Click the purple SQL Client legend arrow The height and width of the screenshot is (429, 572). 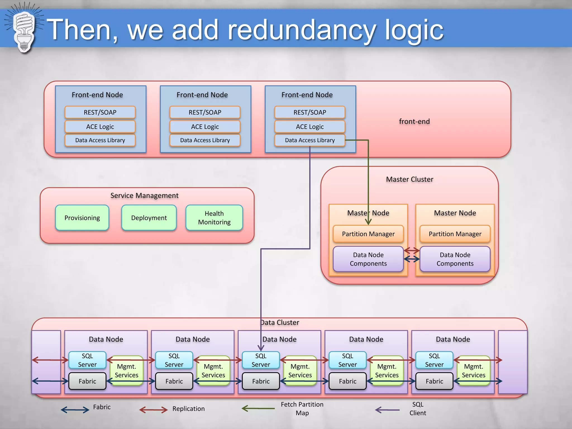point(387,410)
